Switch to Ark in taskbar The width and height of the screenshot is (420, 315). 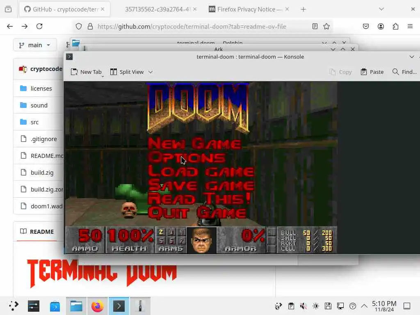140,306
